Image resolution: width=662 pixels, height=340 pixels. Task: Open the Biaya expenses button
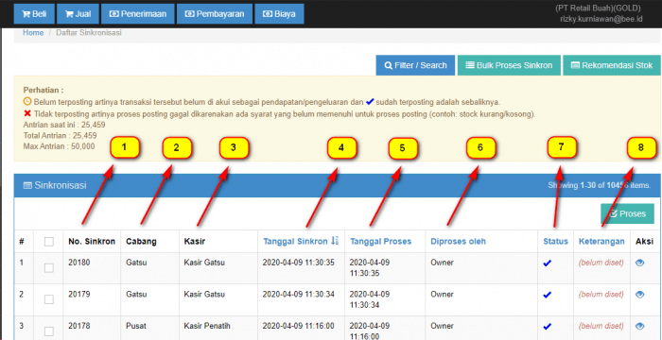tap(279, 14)
